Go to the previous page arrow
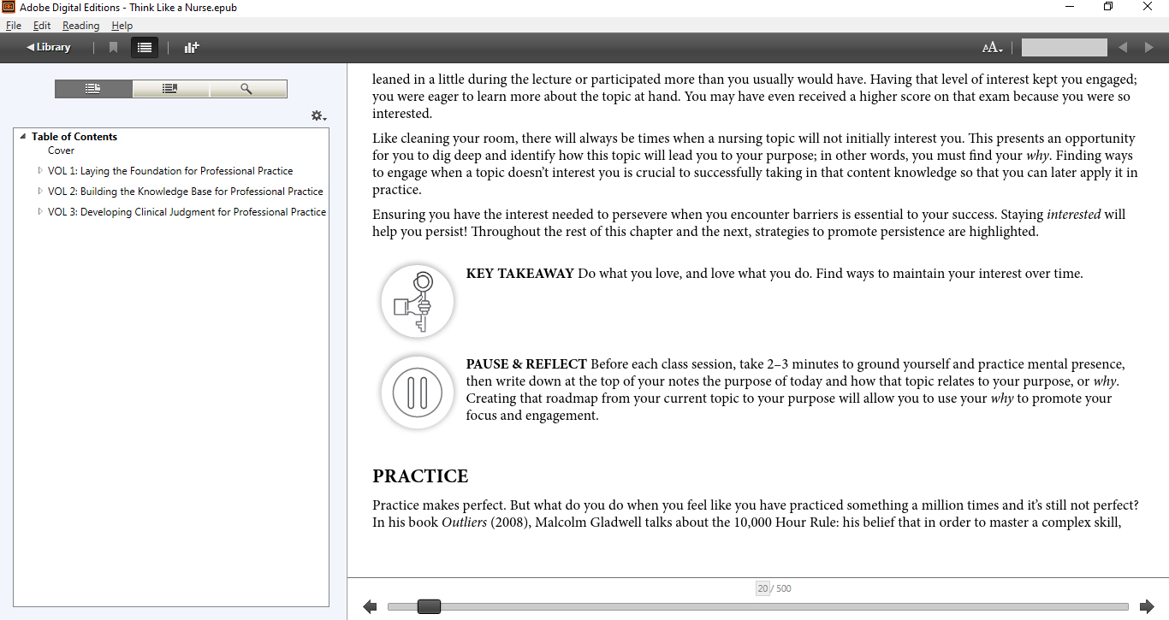This screenshot has height=620, width=1169. pos(370,607)
